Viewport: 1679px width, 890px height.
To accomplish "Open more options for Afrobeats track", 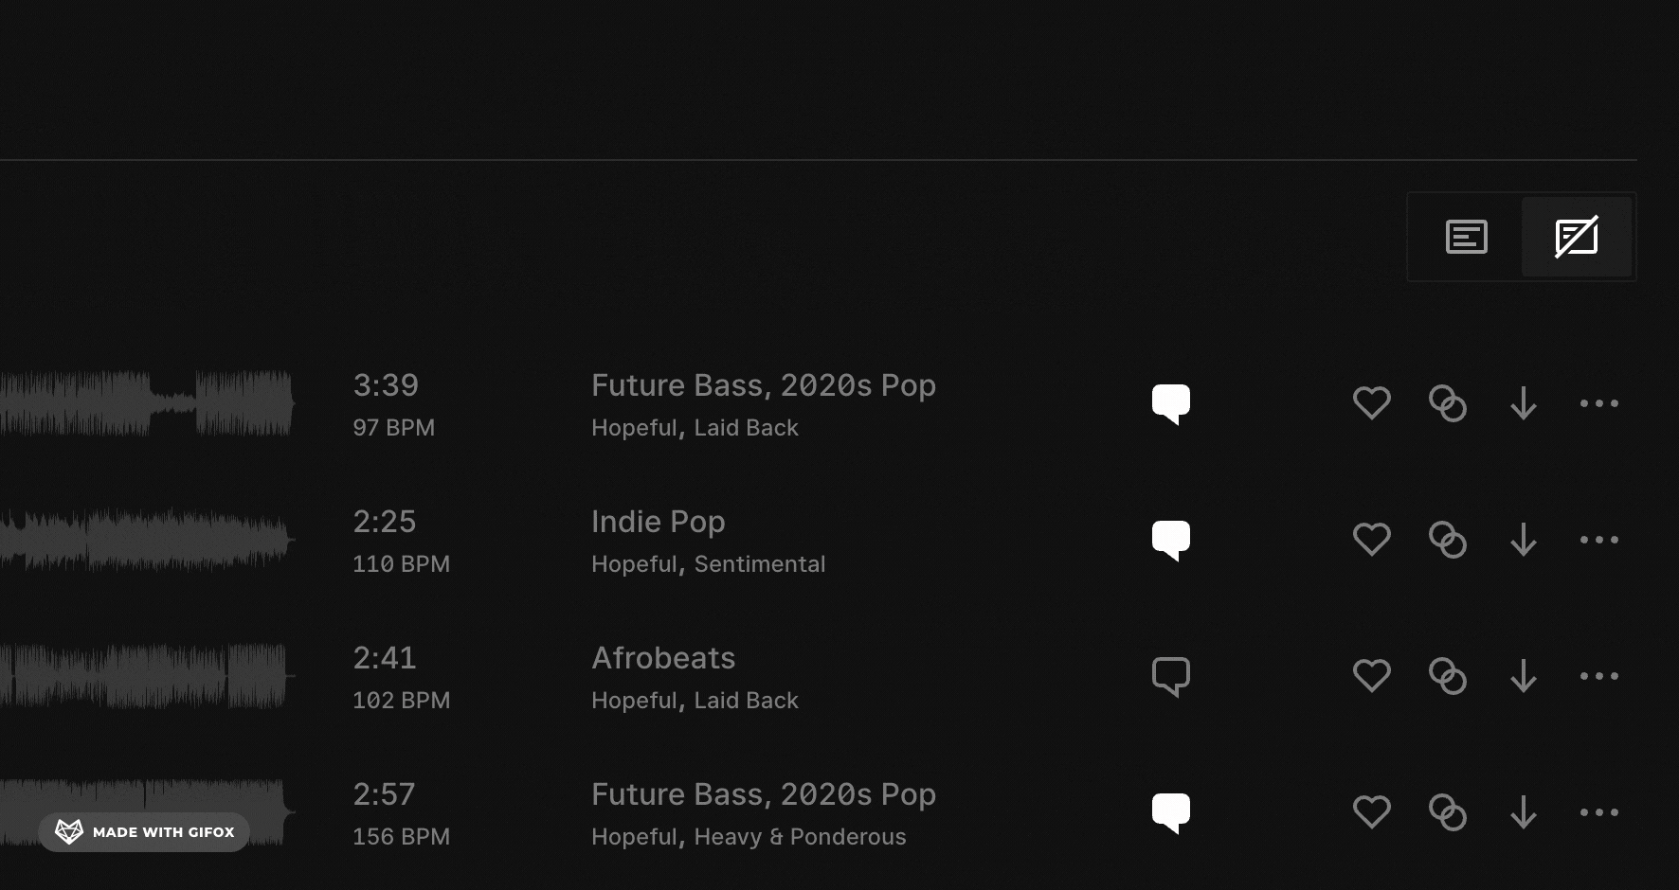I will 1598,676.
